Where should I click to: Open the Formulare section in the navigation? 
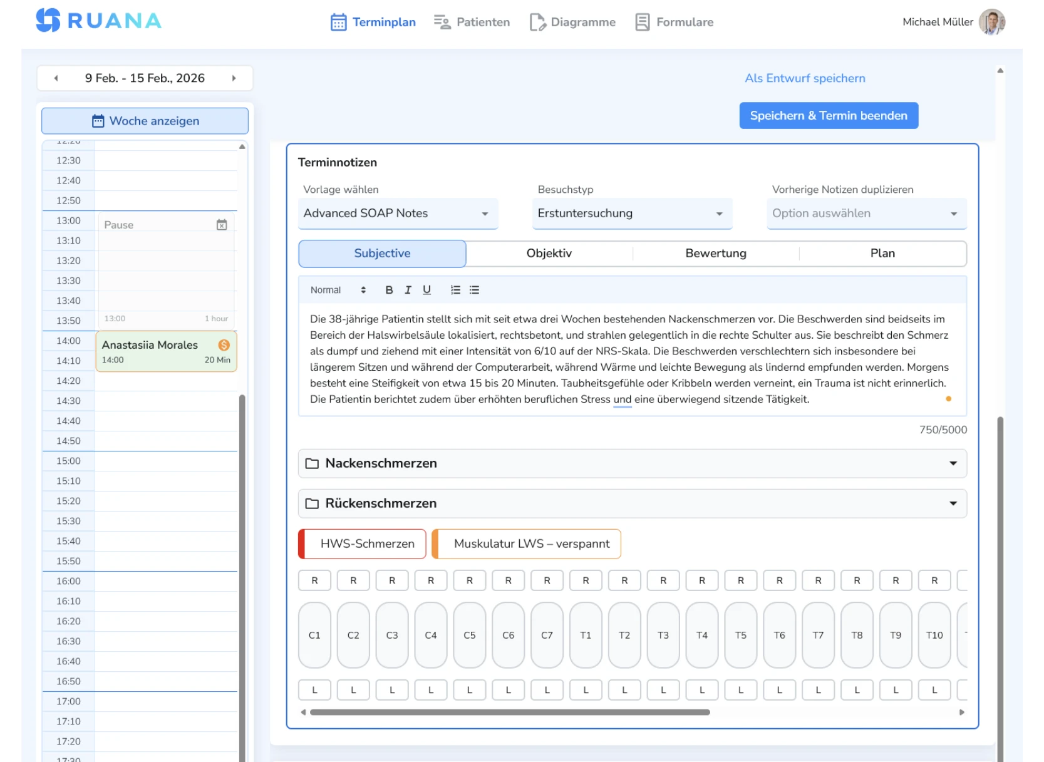pos(674,22)
